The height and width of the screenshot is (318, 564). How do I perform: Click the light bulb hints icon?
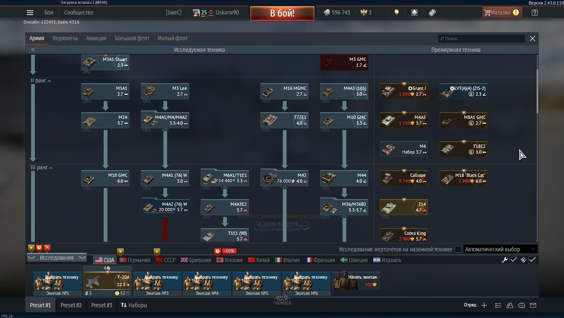[396, 12]
